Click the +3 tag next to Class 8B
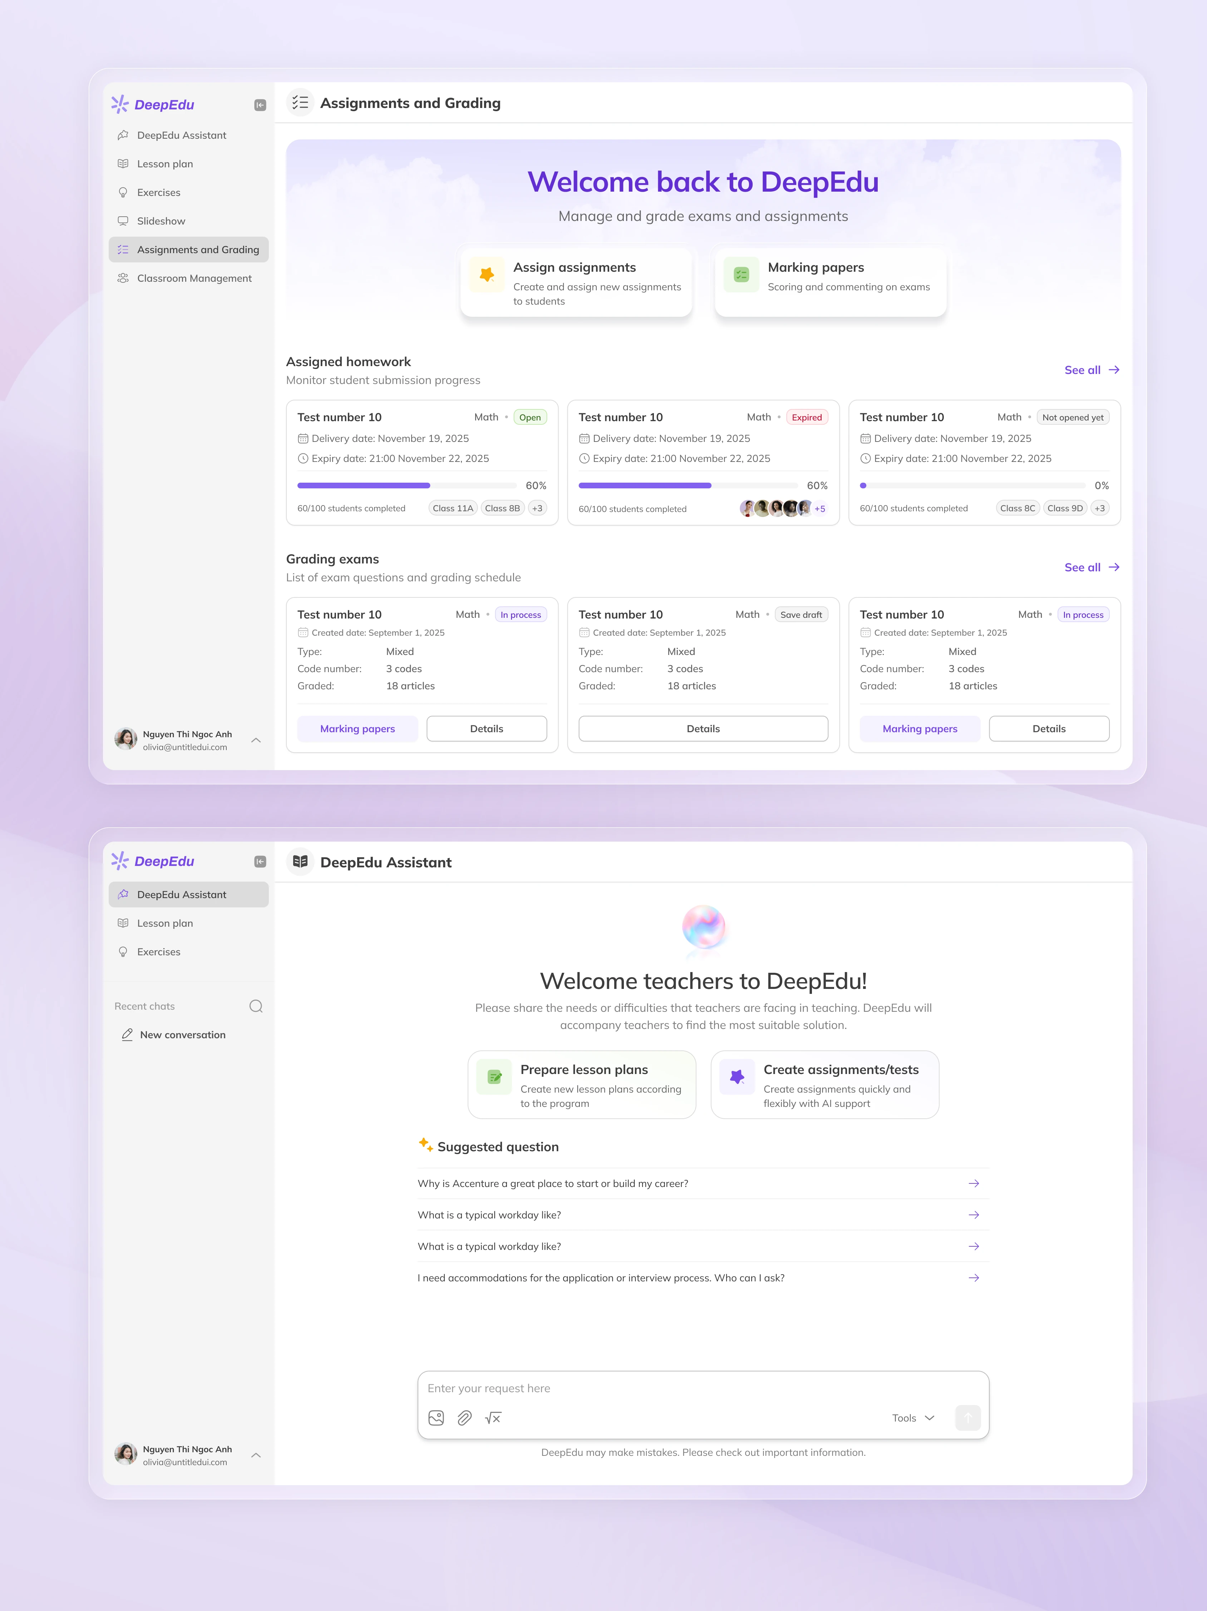The image size is (1207, 1611). (x=538, y=508)
